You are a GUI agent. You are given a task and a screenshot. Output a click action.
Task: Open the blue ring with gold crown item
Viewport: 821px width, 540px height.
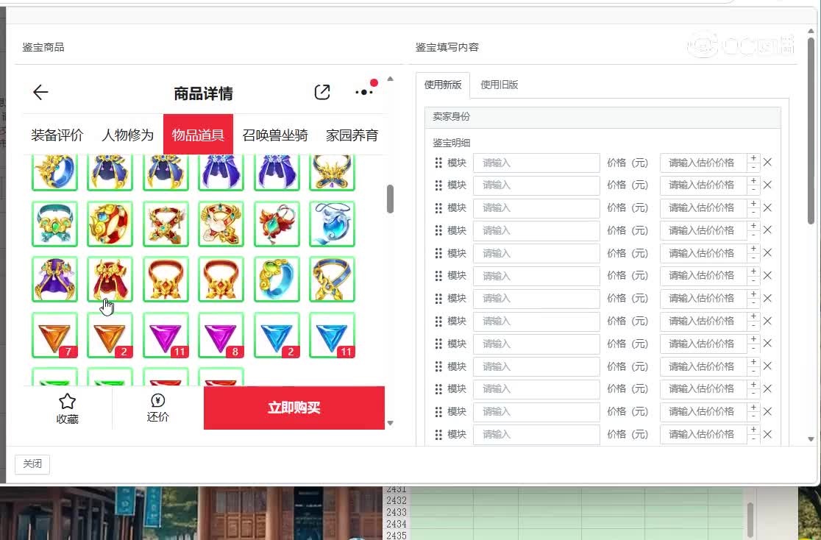point(54,172)
